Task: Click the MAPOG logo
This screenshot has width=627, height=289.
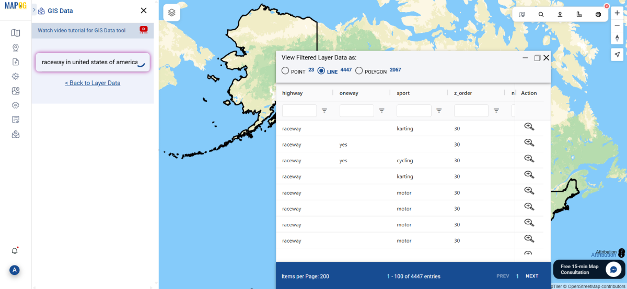Action: pyautogui.click(x=15, y=6)
